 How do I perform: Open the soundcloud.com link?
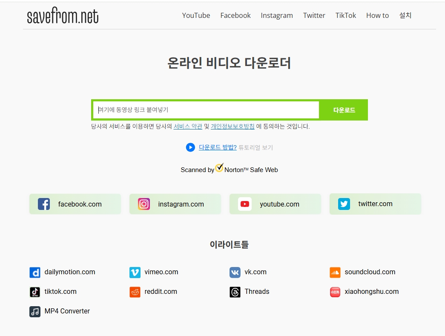click(x=370, y=272)
